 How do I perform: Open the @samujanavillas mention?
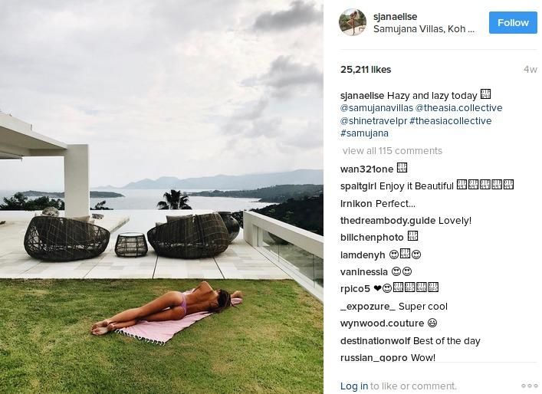coord(376,108)
